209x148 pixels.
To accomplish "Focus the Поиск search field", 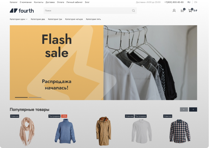I will click(x=90, y=11).
